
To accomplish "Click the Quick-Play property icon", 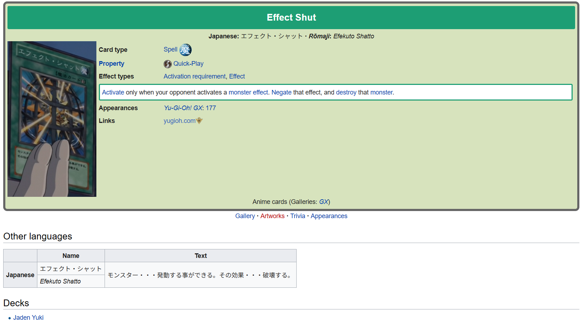I will click(x=168, y=64).
